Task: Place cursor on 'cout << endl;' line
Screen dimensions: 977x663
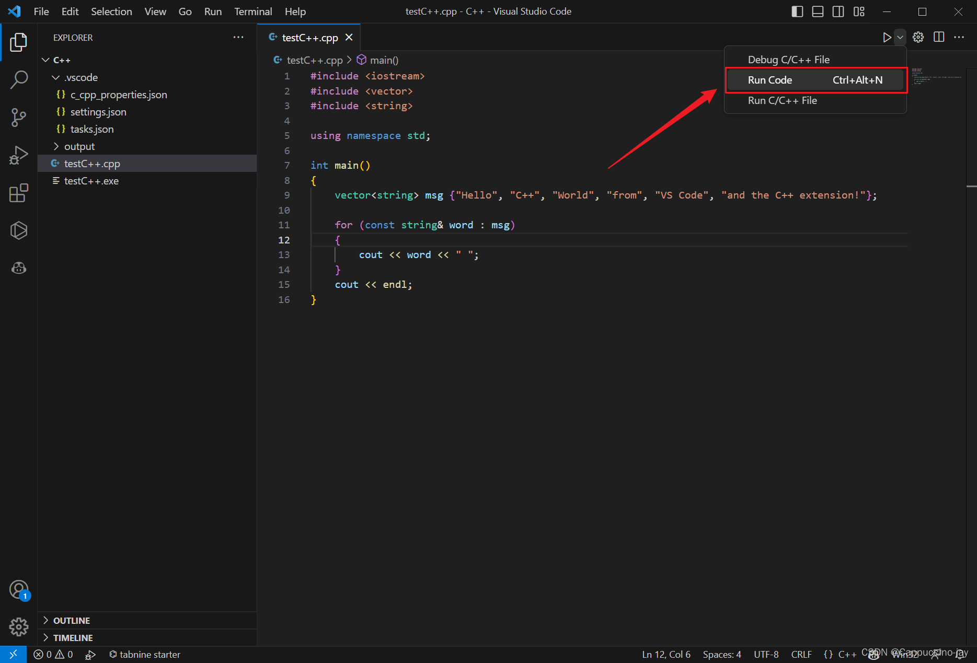Action: click(373, 284)
